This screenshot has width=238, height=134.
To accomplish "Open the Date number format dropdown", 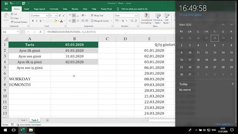I will click(x=136, y=16).
